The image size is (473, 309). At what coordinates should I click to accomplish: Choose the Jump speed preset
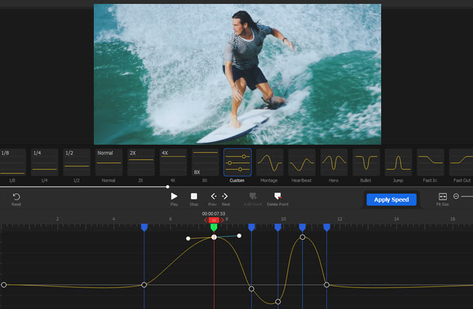tap(398, 162)
